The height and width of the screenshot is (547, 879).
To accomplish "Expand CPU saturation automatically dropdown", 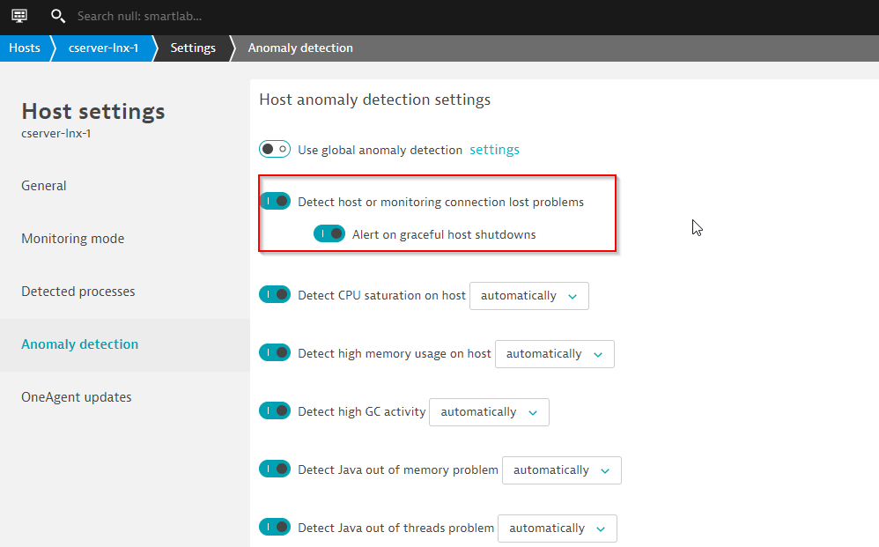I will coord(528,296).
